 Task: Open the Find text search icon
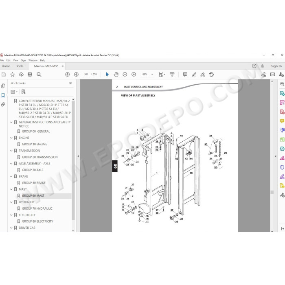coord(39,75)
